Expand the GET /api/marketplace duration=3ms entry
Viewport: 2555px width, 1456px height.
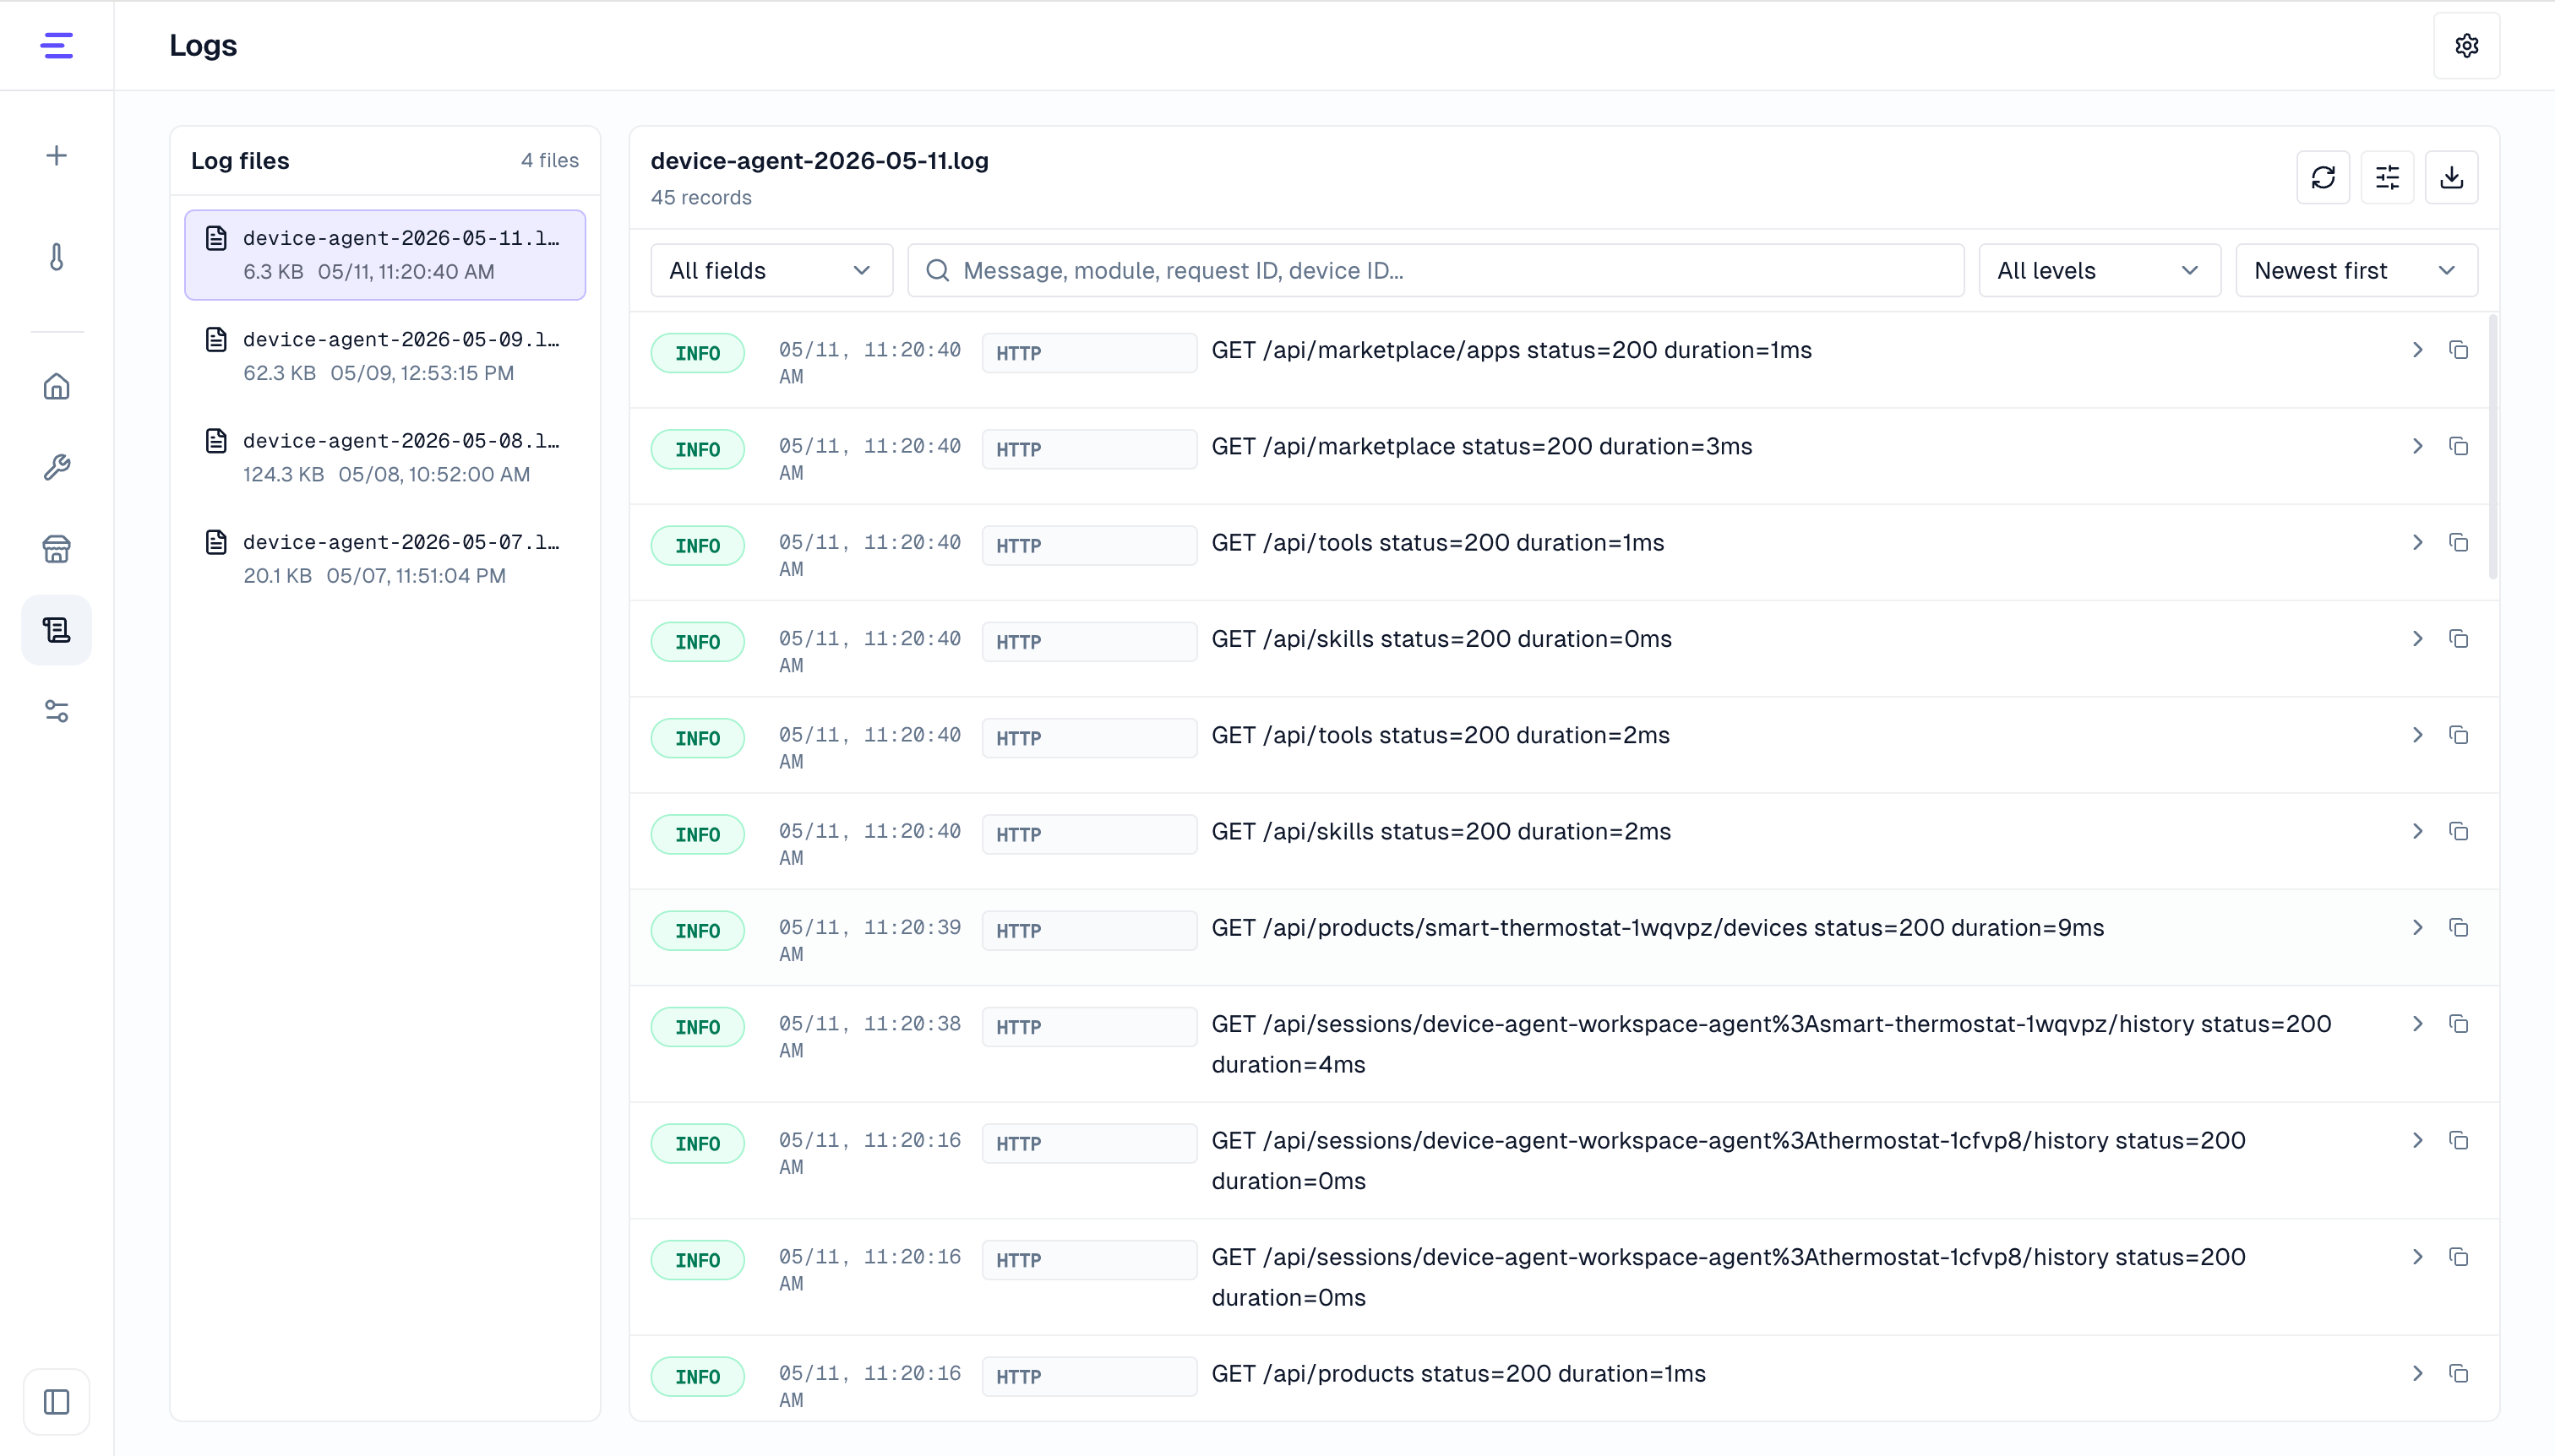[x=2417, y=446]
